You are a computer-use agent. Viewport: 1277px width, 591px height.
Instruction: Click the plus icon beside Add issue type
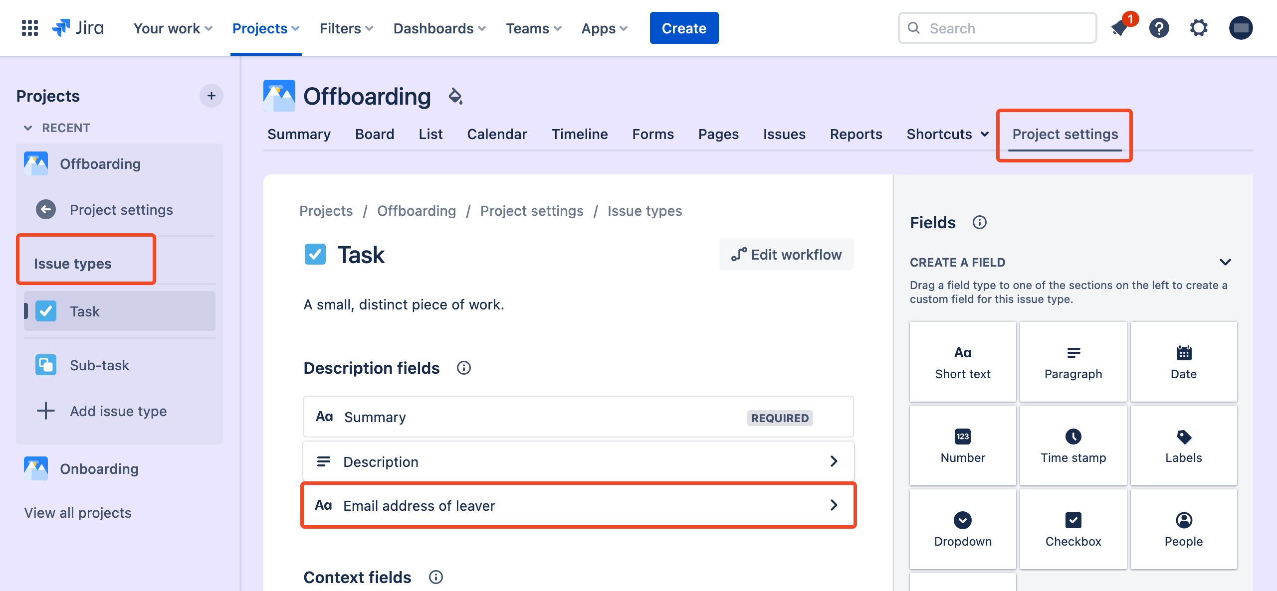(x=46, y=411)
